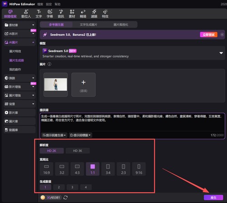Set generation count to 1
This screenshot has height=203, width=227.
point(45,187)
